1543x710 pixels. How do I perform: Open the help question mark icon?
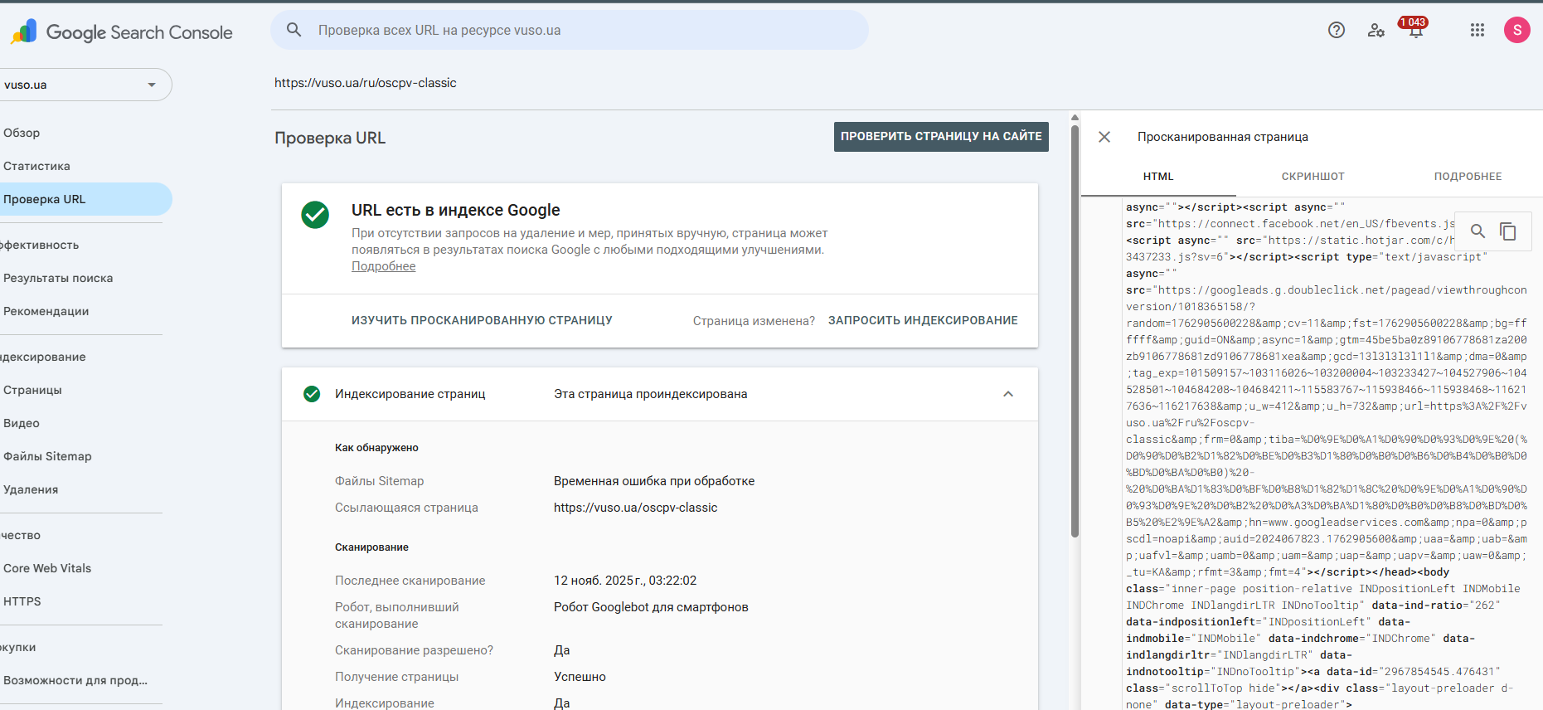(x=1337, y=30)
